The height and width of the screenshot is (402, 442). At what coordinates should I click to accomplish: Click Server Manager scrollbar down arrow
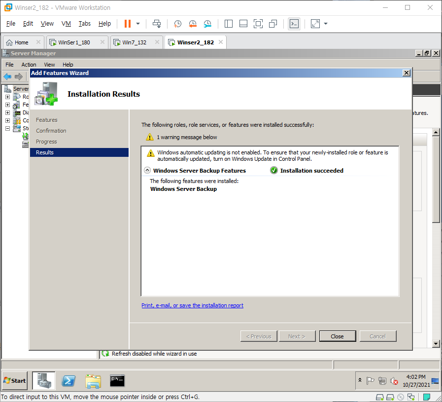[436, 343]
